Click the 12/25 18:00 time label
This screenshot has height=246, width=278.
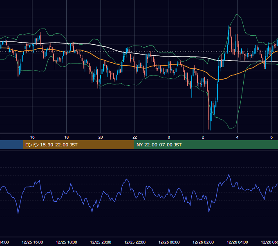[x=67, y=242]
